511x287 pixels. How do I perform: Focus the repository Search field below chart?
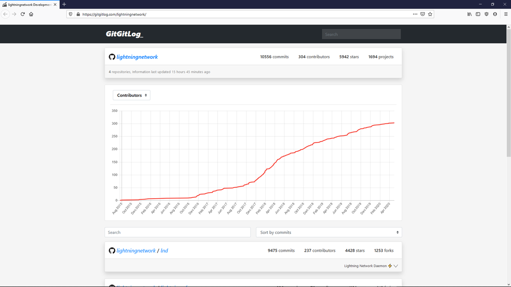(x=178, y=233)
